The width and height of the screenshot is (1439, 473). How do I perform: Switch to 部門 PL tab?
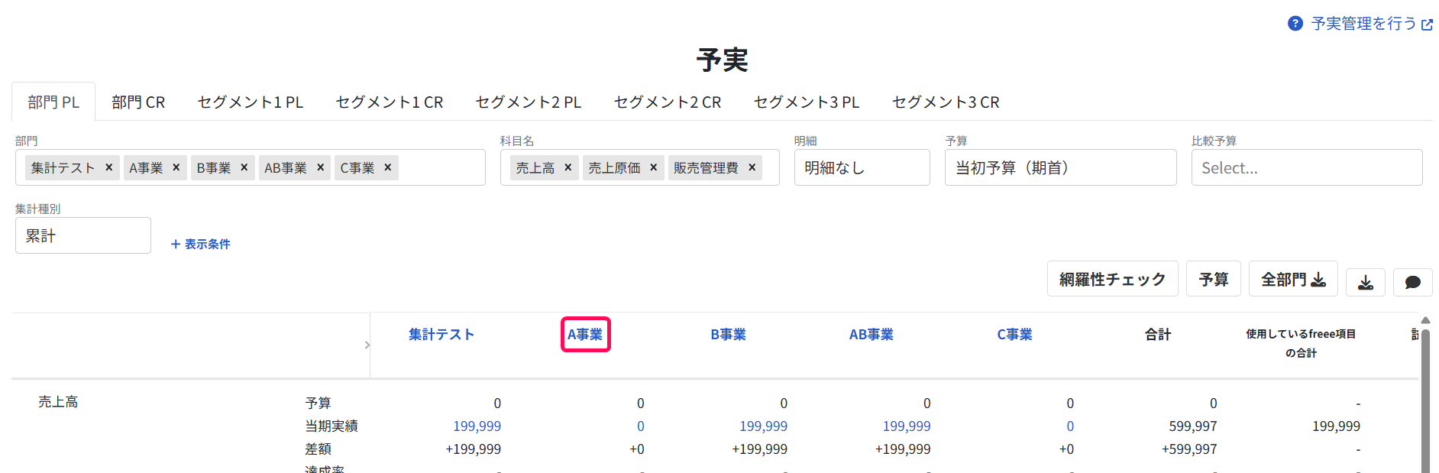(53, 102)
